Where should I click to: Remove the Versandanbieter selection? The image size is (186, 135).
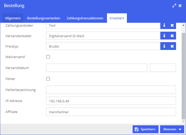click(x=172, y=36)
